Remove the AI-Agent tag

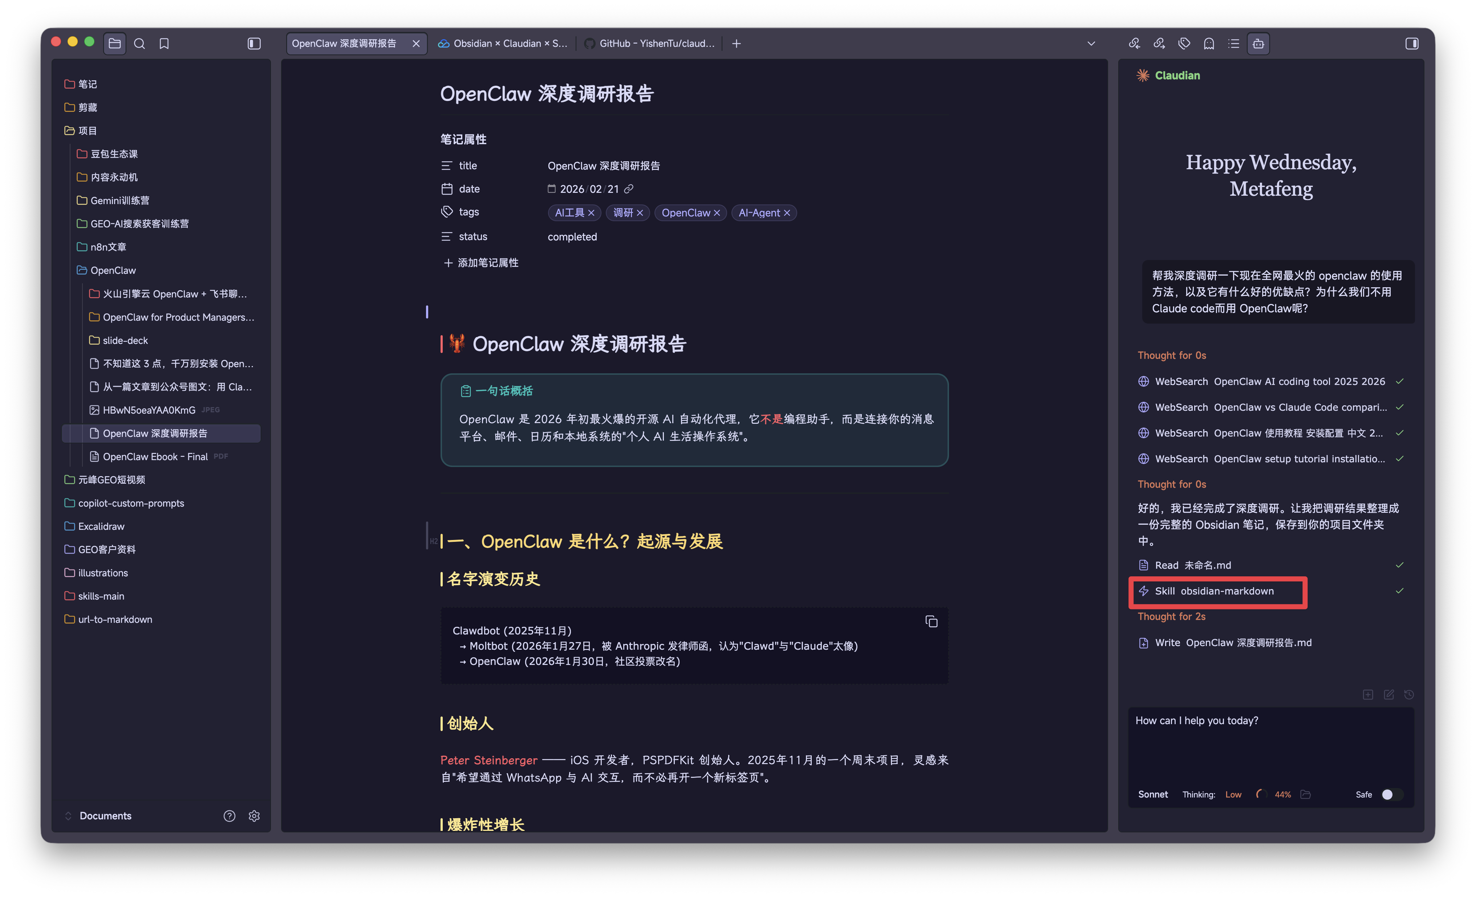787,212
